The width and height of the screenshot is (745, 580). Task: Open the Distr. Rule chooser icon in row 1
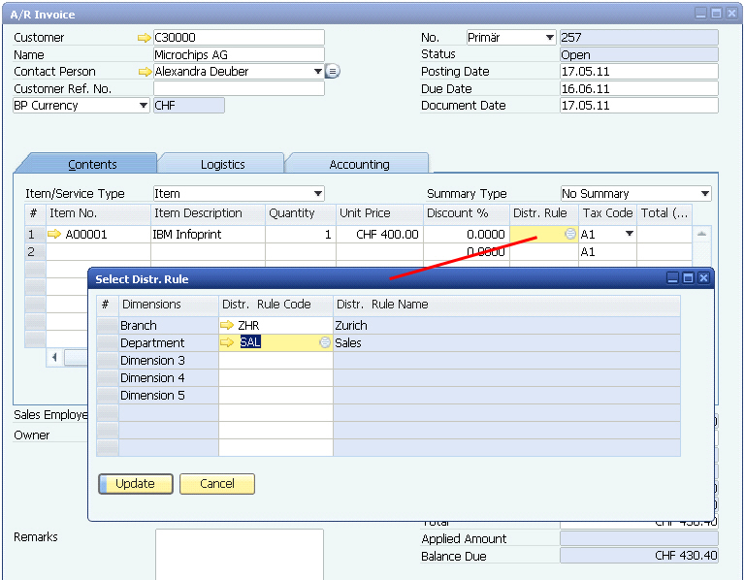tap(570, 234)
